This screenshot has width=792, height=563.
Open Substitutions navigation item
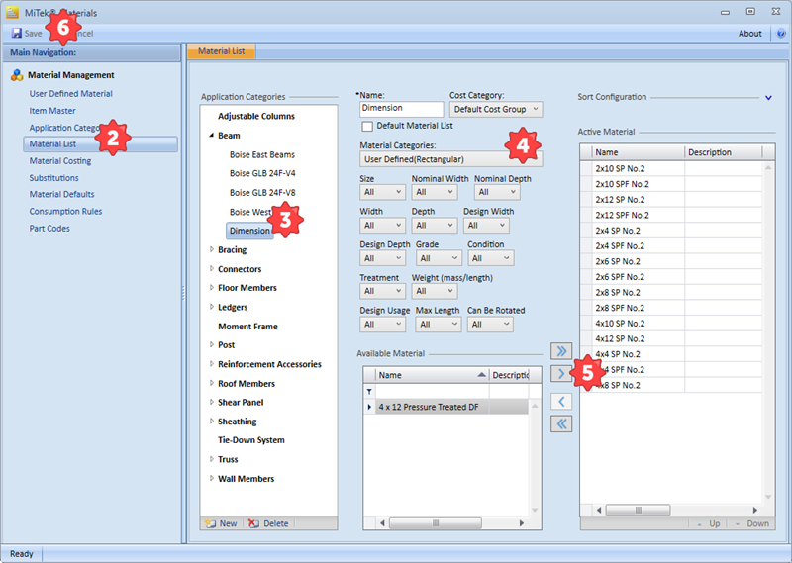point(53,178)
